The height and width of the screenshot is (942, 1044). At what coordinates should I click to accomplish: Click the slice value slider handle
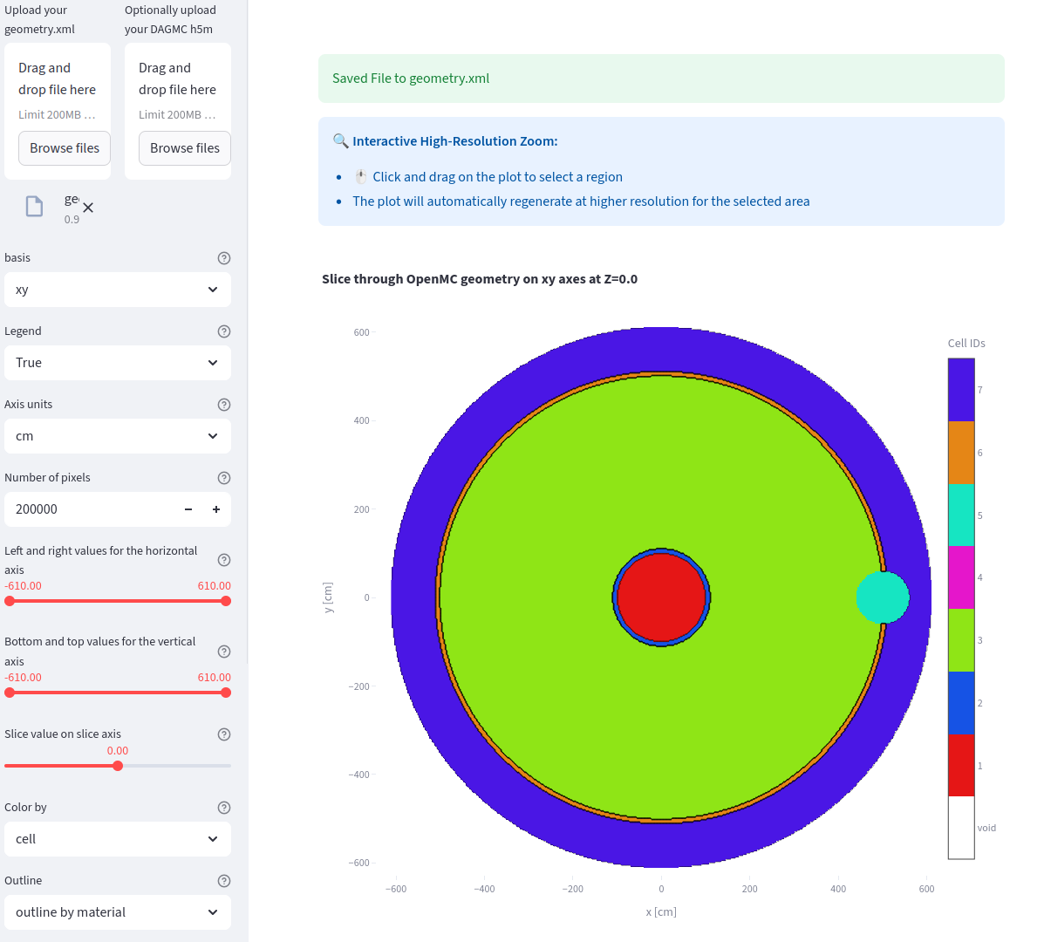118,766
